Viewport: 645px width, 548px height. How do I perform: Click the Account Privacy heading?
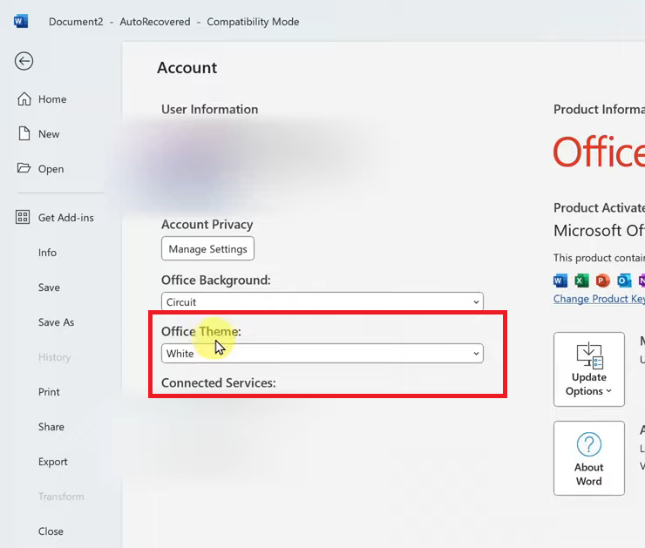pos(207,225)
